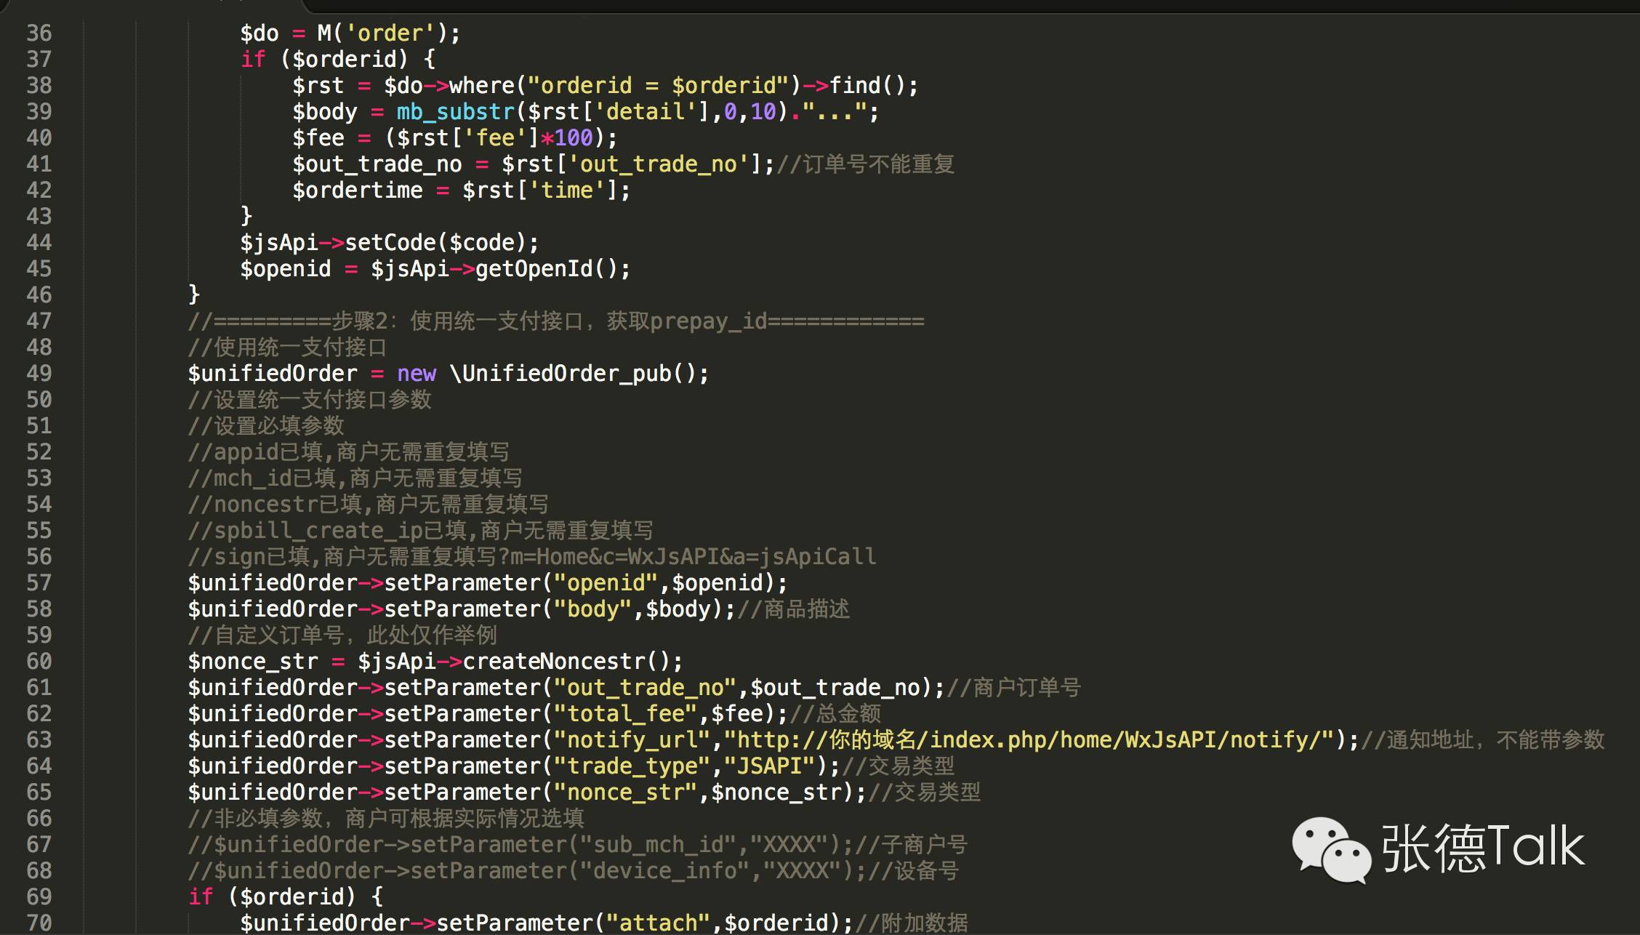Click the "attach" string on line 70
This screenshot has height=935, width=1640.
[658, 923]
